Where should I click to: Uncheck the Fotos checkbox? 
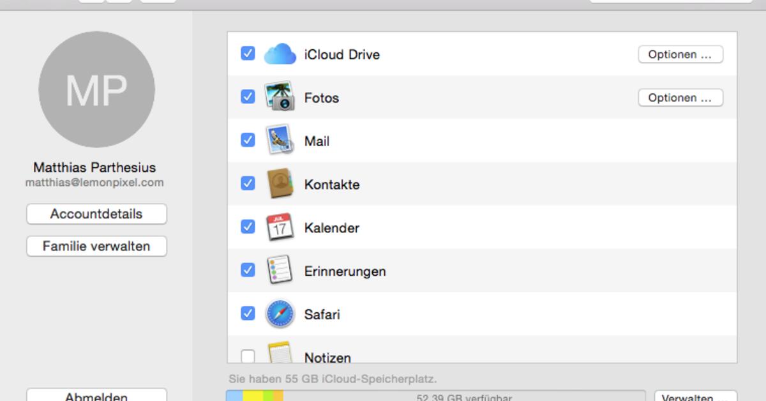pos(248,97)
